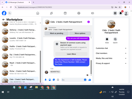Mute the Ciála conversation with bell icon
This screenshot has width=132, height=99.
[107, 39]
